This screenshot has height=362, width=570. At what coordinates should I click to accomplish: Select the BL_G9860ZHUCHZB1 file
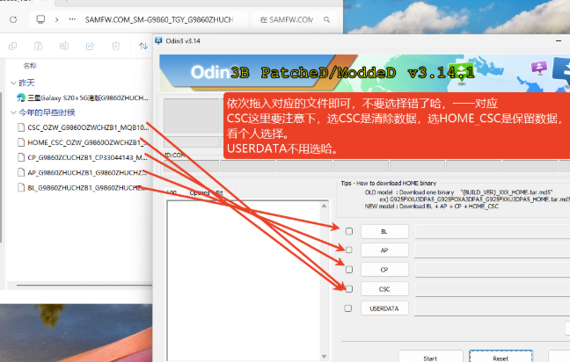82,188
